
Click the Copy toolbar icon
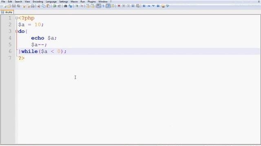coord(44,6)
